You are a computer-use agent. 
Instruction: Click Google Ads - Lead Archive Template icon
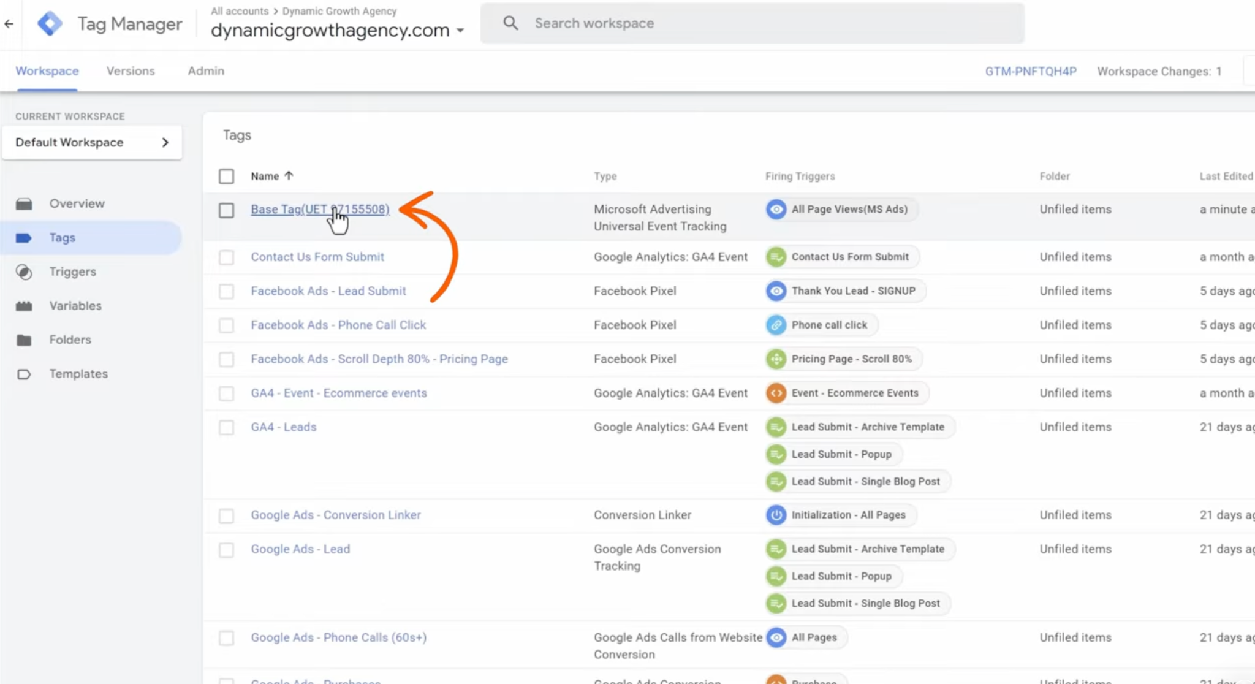[776, 549]
